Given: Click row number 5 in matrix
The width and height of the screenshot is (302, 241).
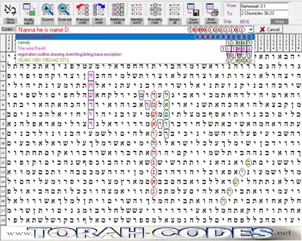Looking at the screenshot, I should pyautogui.click(x=3, y=95).
